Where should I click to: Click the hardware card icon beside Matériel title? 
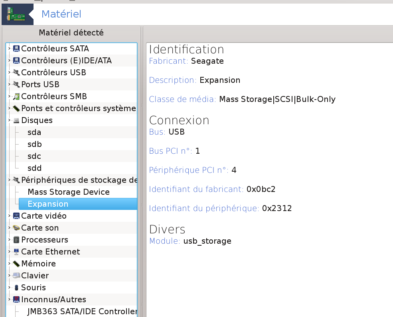pos(17,15)
